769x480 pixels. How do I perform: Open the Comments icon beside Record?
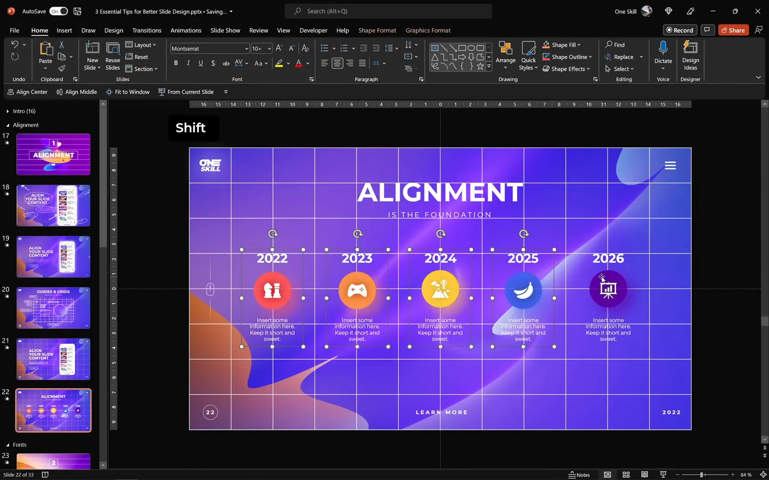pos(707,30)
